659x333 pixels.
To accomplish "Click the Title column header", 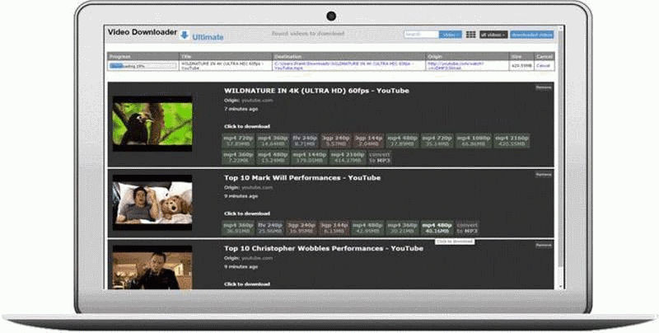I will [x=226, y=56].
